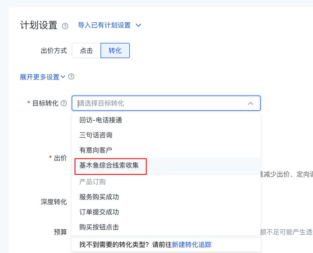This screenshot has width=313, height=253.
Task: Select 点击 as the bidding method
Action: coord(86,51)
